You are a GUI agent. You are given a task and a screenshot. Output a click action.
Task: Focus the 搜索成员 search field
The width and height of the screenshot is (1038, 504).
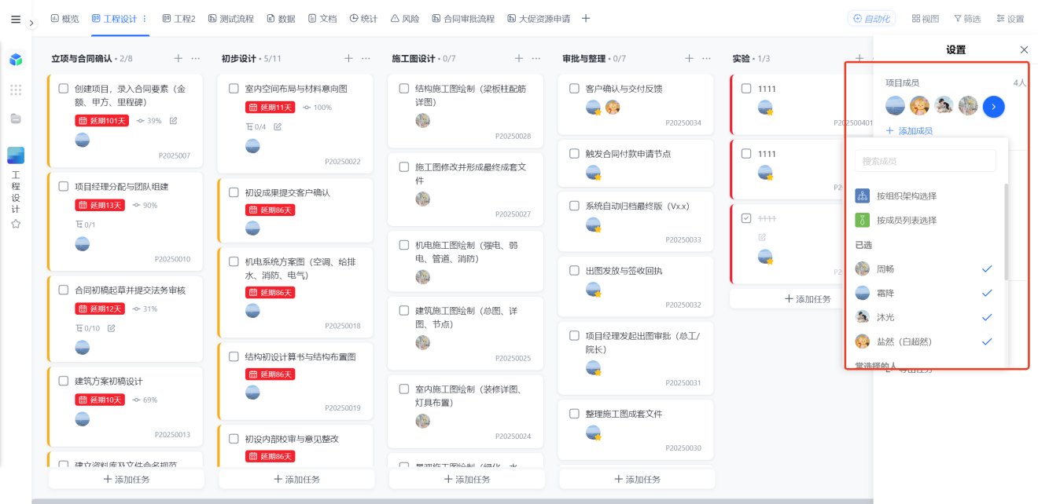925,161
